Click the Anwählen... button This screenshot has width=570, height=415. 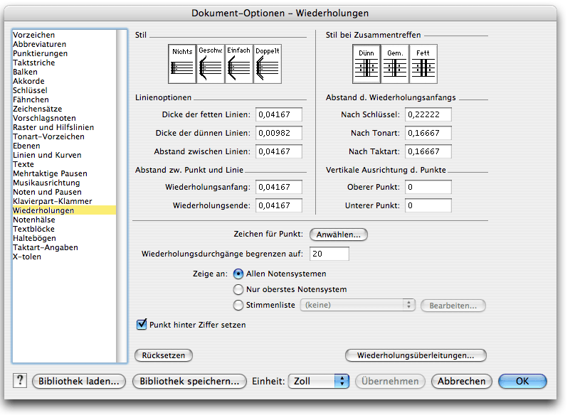pos(339,235)
